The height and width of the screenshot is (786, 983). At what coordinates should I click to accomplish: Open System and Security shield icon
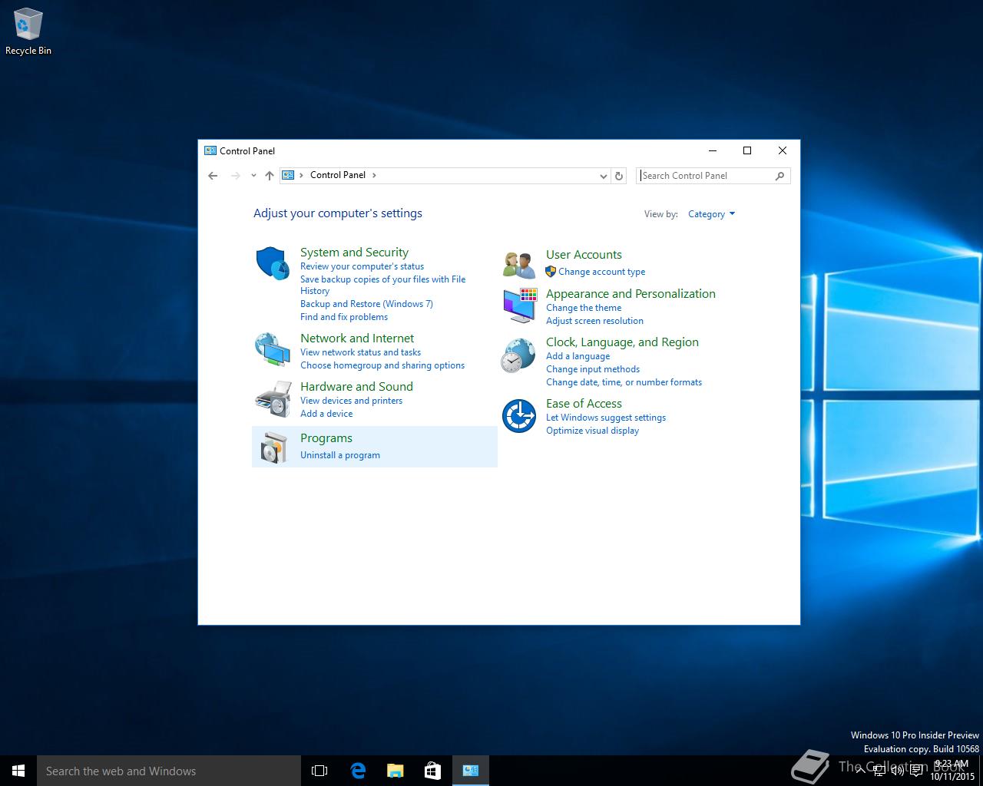[272, 263]
